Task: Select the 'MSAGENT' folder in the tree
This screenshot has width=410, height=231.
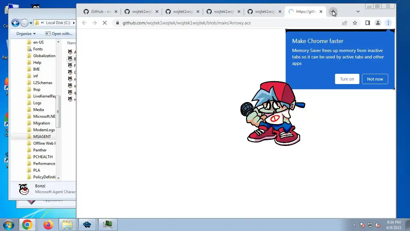Action: click(x=42, y=136)
